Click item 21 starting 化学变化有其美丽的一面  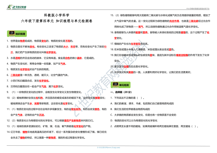pyautogui.click(x=151, y=72)
